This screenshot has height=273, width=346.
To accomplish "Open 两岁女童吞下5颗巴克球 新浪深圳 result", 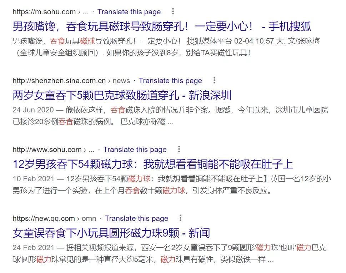I will pos(122,95).
